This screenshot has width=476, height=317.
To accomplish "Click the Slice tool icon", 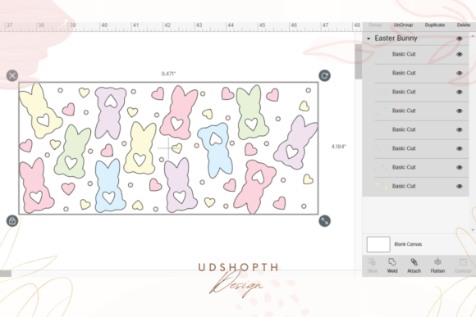I will 372,262.
